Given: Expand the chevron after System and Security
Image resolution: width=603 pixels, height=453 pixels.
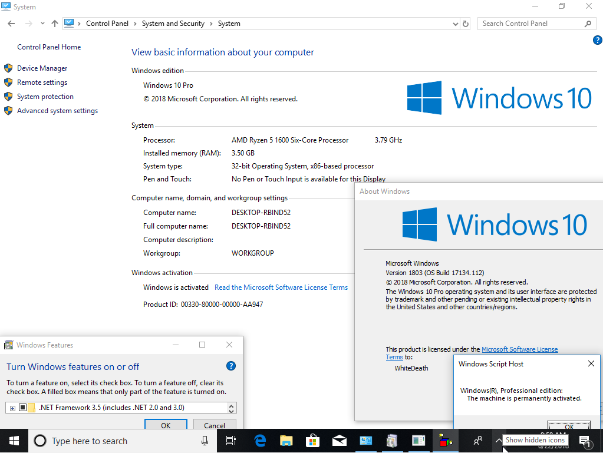Looking at the screenshot, I should (x=211, y=24).
